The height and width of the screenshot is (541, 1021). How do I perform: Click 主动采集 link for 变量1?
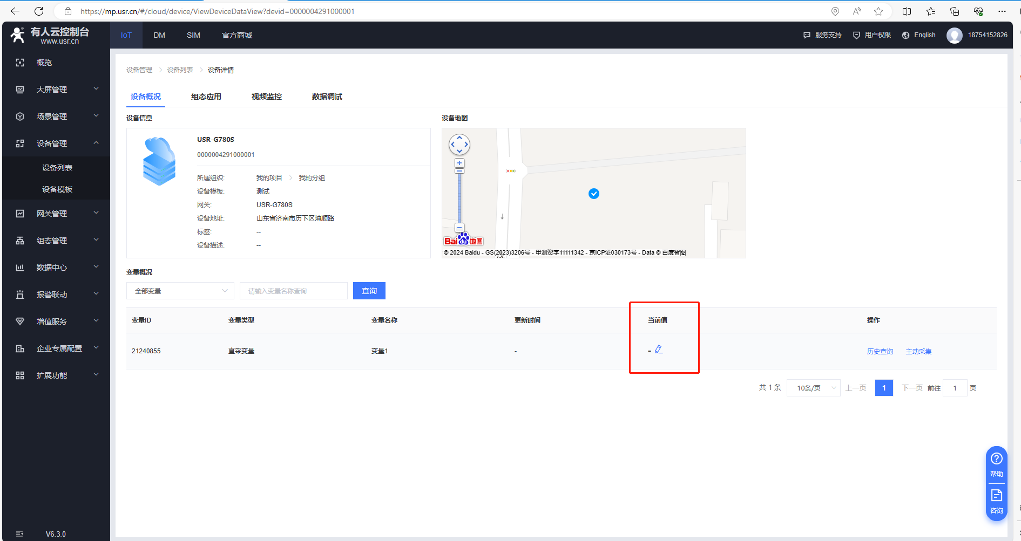pos(918,352)
